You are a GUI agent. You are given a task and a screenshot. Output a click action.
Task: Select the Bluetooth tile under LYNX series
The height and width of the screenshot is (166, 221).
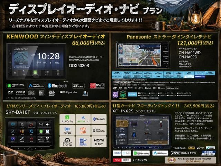point(99,119)
